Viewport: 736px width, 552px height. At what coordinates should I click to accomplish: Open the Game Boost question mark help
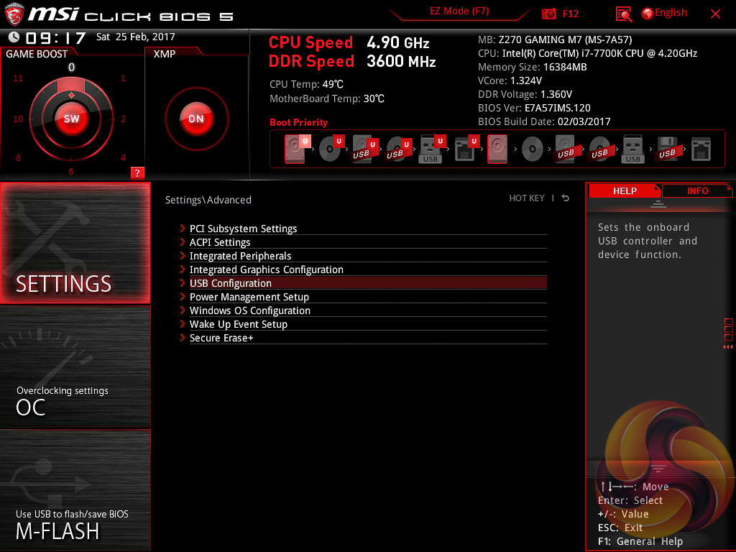[137, 172]
